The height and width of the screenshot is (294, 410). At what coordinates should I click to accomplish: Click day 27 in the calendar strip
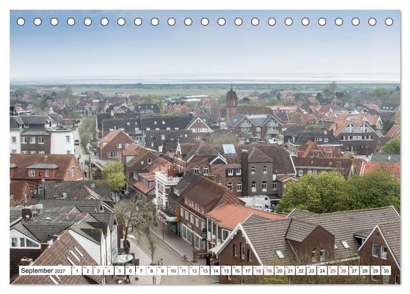[x=354, y=271]
